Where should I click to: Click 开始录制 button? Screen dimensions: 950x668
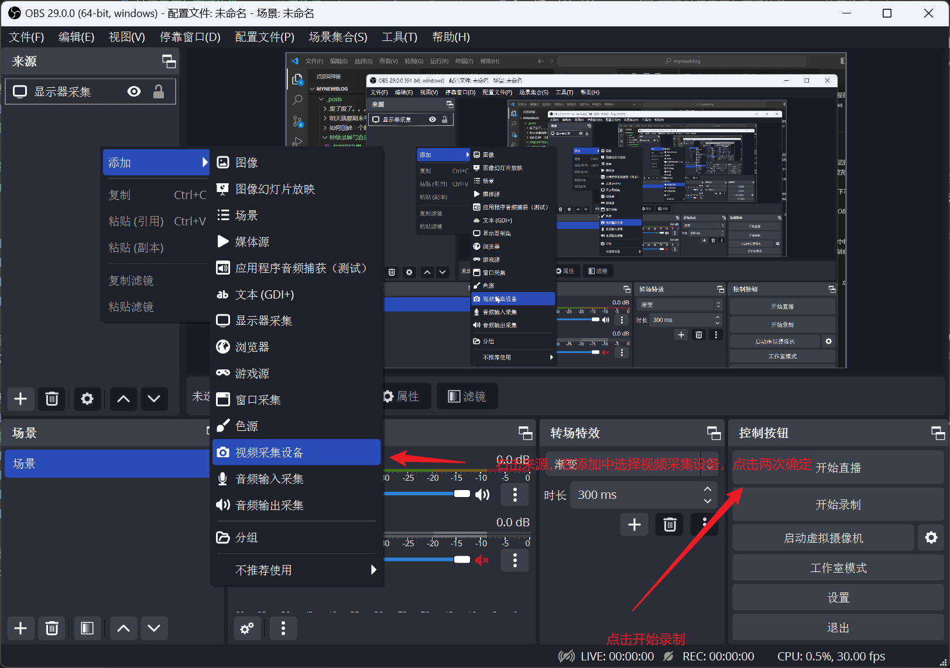click(x=838, y=505)
